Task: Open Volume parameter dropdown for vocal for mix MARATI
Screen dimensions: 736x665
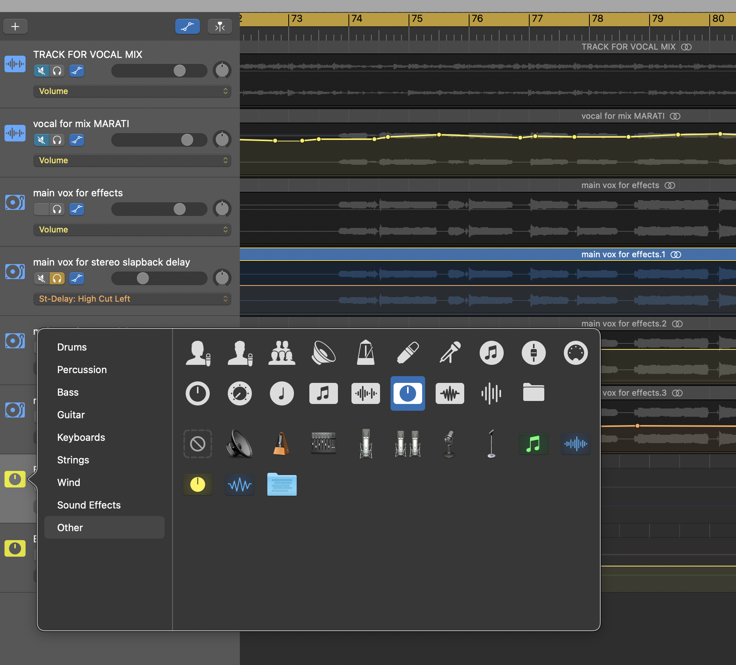Action: click(x=132, y=160)
